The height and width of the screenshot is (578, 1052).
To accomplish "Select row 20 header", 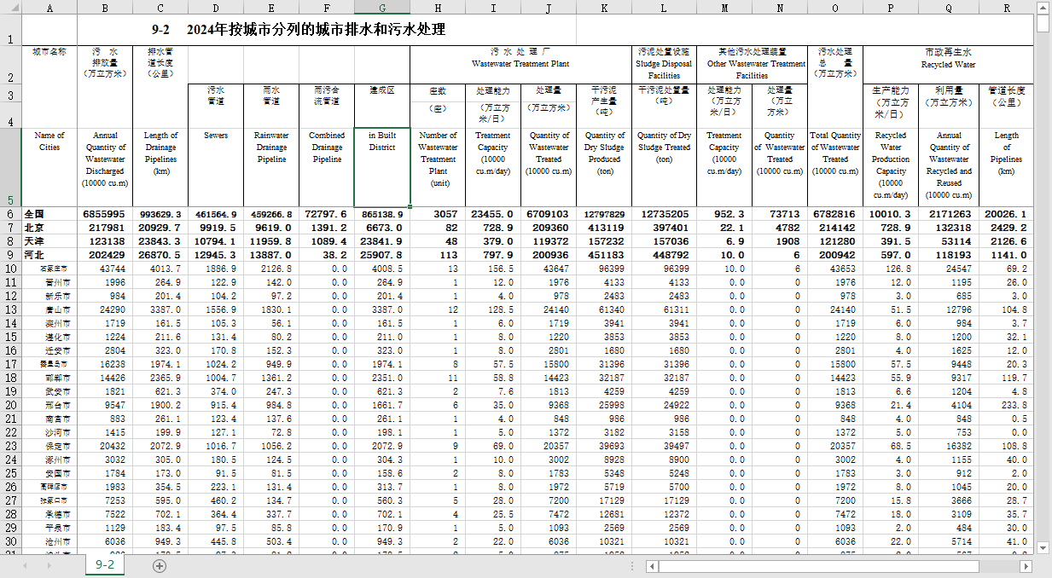I will pos(10,405).
